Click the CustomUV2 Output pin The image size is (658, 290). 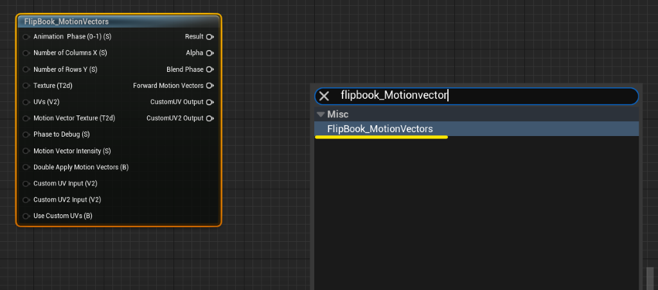(x=210, y=119)
